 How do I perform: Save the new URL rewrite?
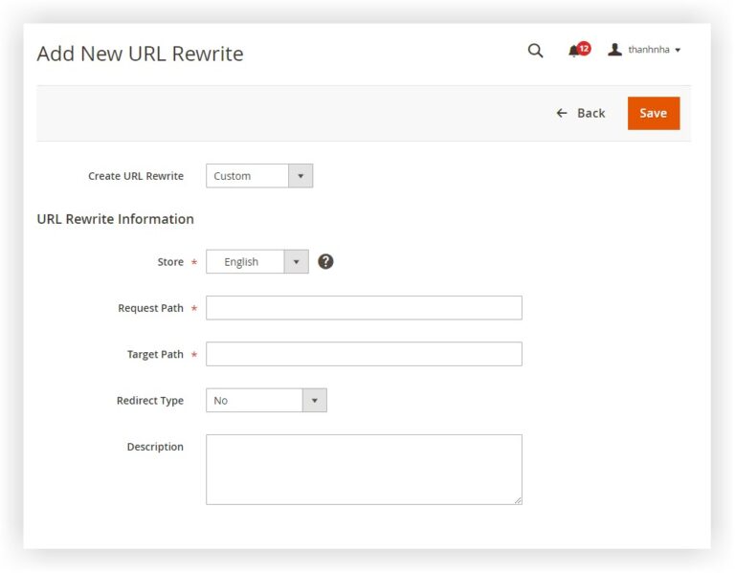point(654,113)
